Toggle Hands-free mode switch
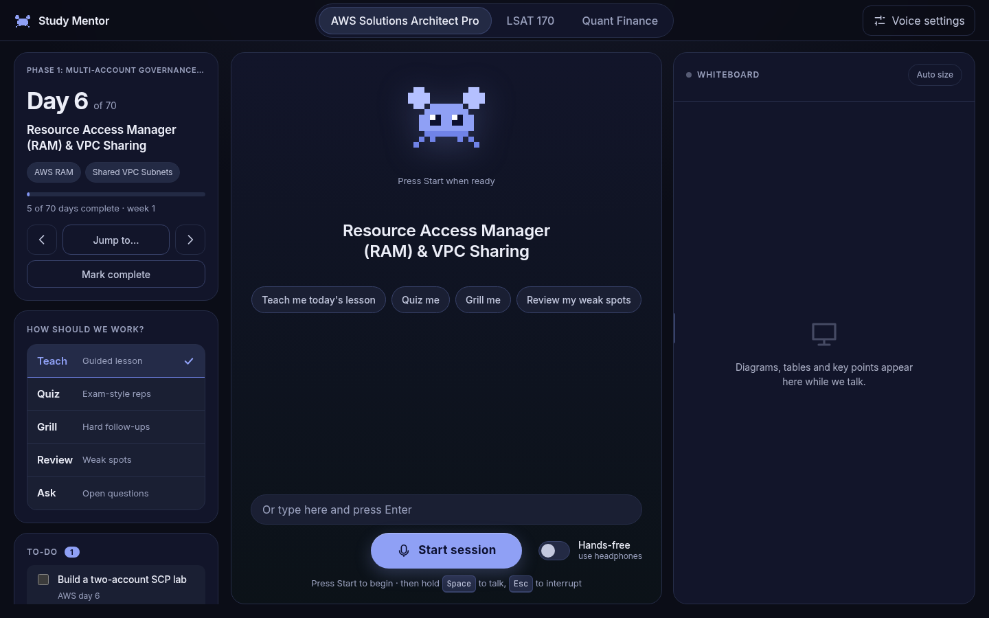Image resolution: width=989 pixels, height=618 pixels. 554,551
